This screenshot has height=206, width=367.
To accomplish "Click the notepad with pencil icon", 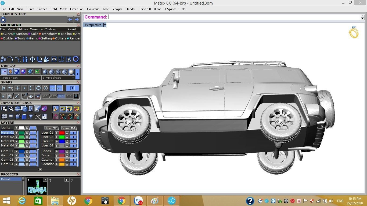I will (x=38, y=109).
